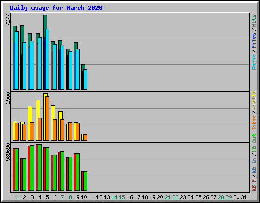This screenshot has width=260, height=203.
Task: Click day label '27' on the date axis
Action: pos(213,197)
